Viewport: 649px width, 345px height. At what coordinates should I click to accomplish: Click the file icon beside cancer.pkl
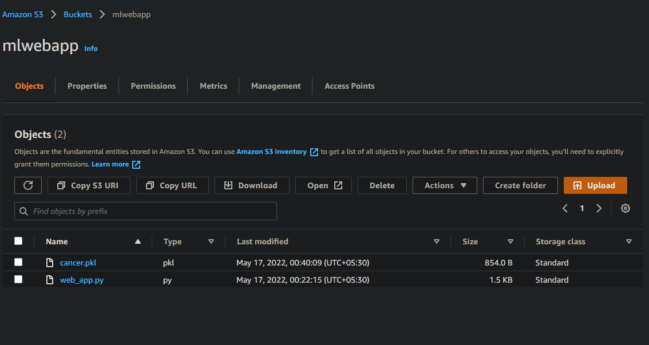pos(50,263)
